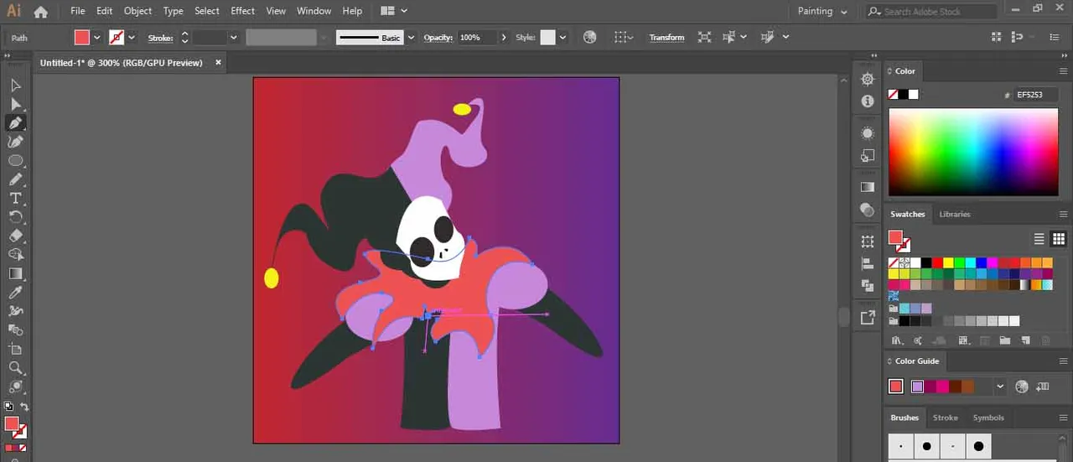1073x462 pixels.
Task: Open the Painting workspace switcher
Action: pyautogui.click(x=822, y=12)
